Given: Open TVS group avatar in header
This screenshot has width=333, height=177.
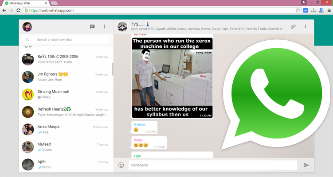Looking at the screenshot, I should [122, 27].
